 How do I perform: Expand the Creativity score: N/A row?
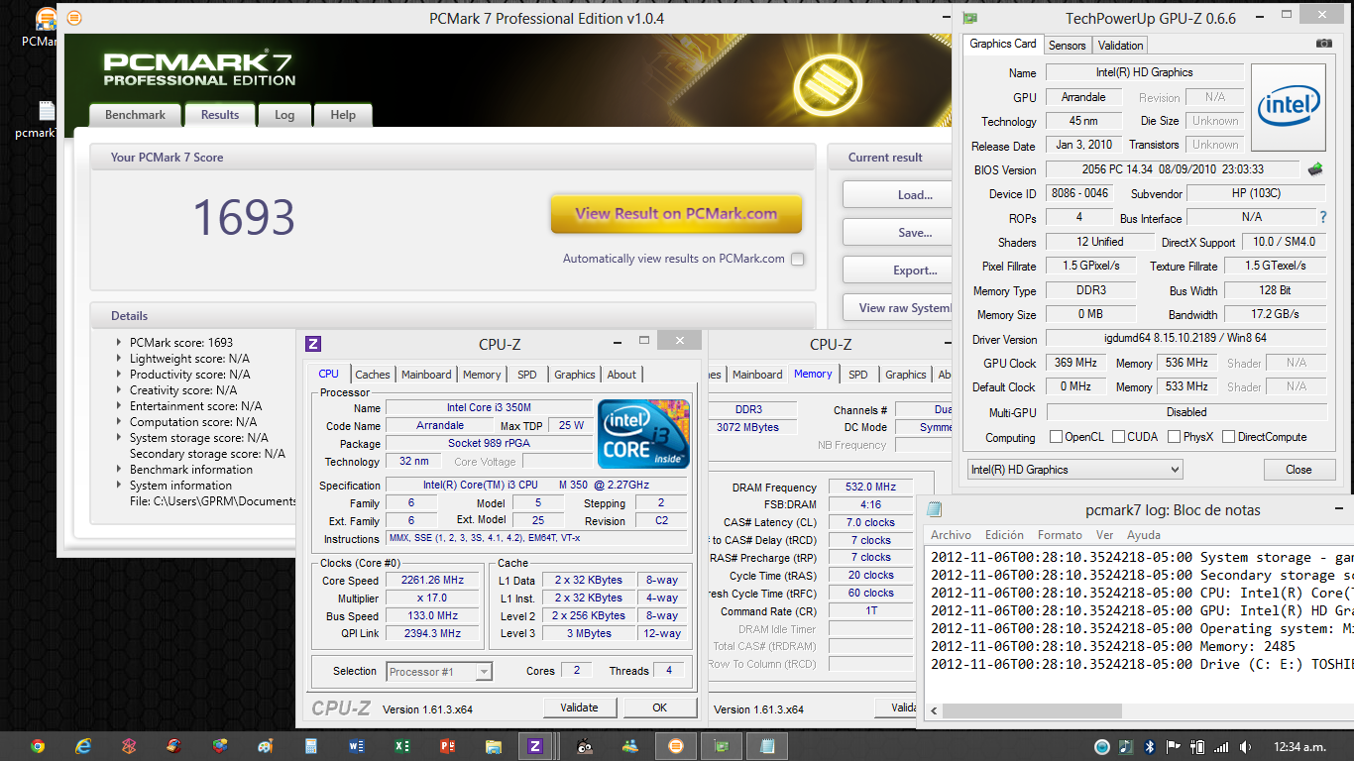120,390
